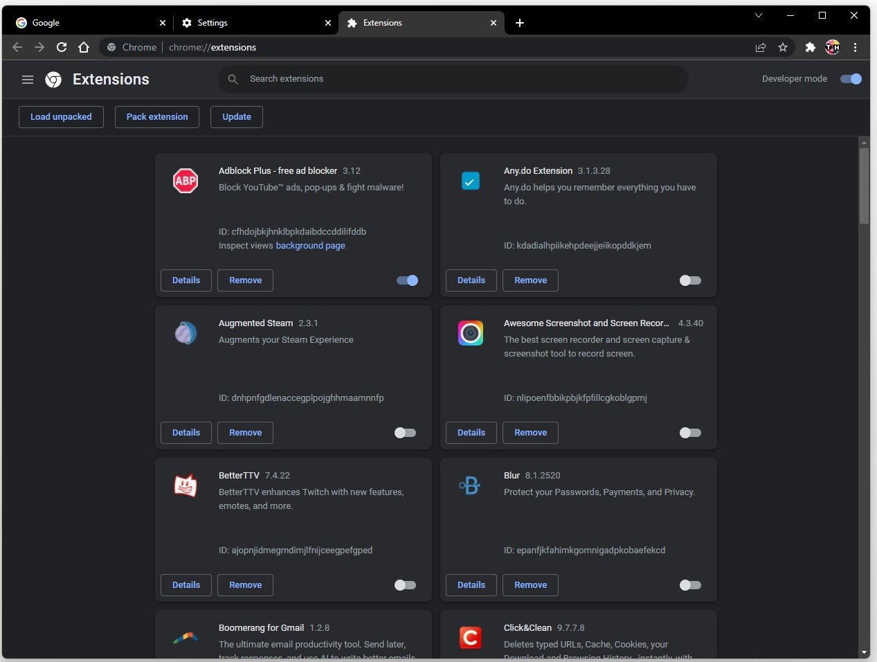Click the reload page icon
Screen dimensions: 877x662
[x=62, y=47]
